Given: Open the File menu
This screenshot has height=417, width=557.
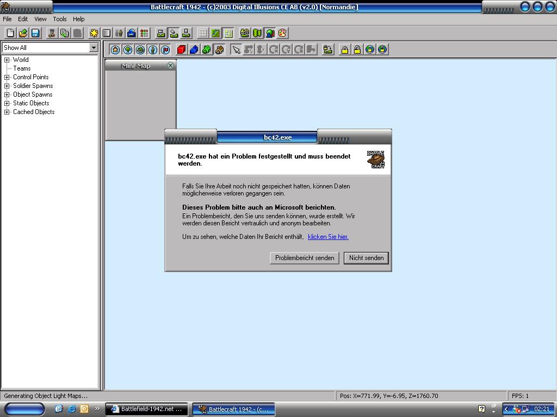Looking at the screenshot, I should point(7,19).
